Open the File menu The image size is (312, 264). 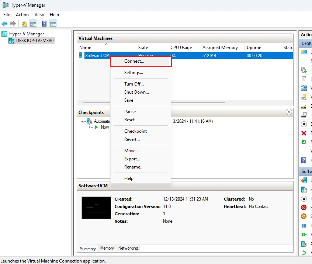tap(7, 15)
